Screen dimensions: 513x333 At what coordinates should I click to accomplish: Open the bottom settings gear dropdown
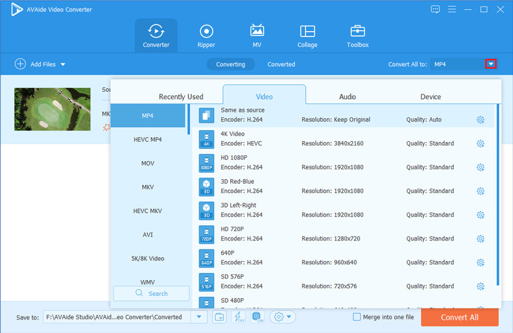[283, 317]
